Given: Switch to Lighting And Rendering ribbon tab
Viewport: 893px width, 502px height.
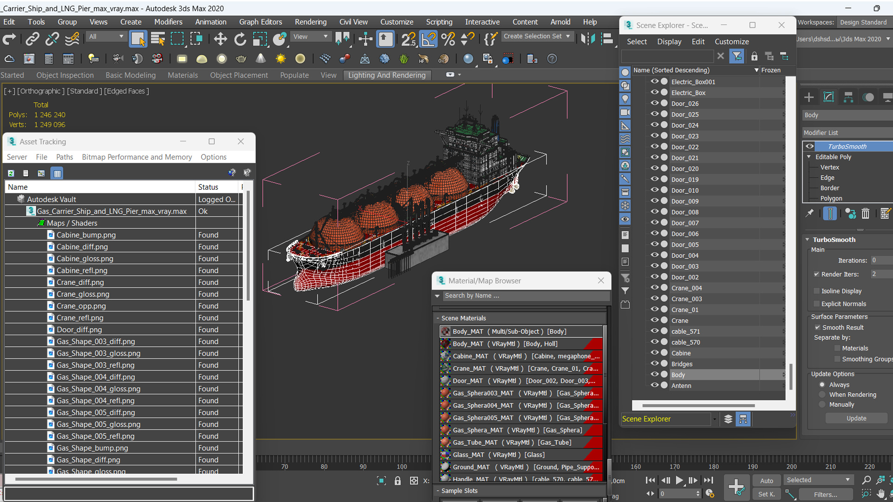Looking at the screenshot, I should (x=387, y=75).
